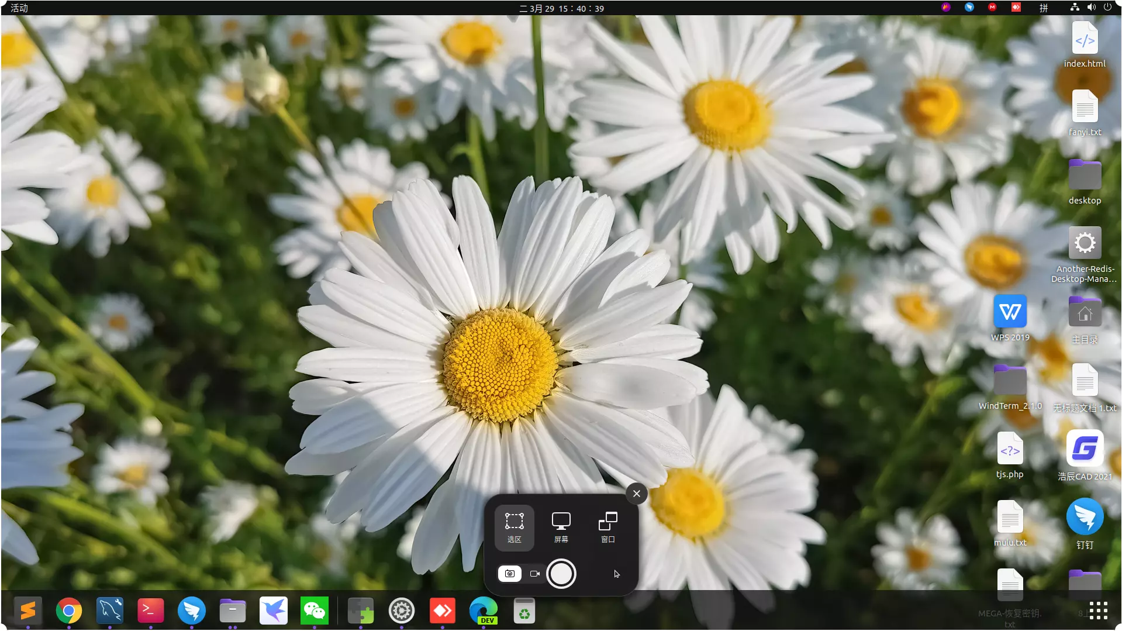Switch to still screenshot camera mode
This screenshot has height=631, width=1122.
510,574
